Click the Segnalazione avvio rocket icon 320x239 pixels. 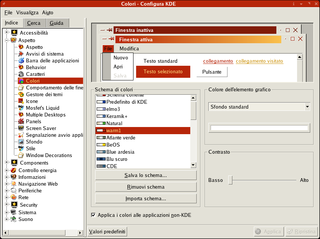tap(21, 135)
